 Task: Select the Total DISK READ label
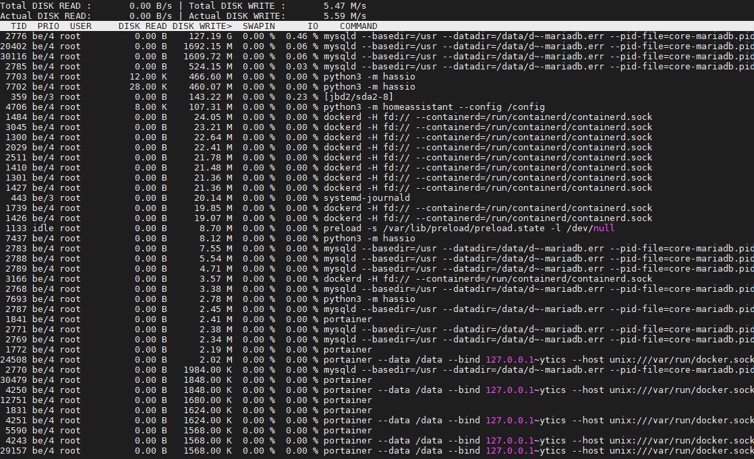[x=46, y=6]
